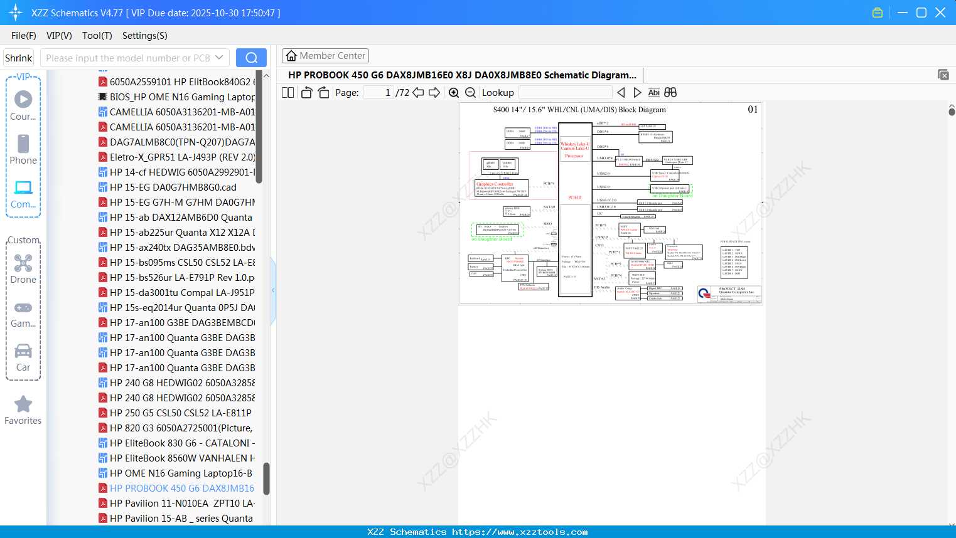Open BIOS_HP OME N16 Gaming Laptop file
This screenshot has height=538, width=956.
click(x=176, y=97)
